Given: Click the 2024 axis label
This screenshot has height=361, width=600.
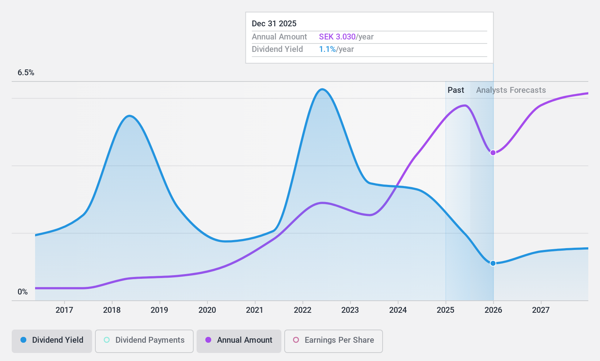Looking at the screenshot, I should (x=398, y=310).
